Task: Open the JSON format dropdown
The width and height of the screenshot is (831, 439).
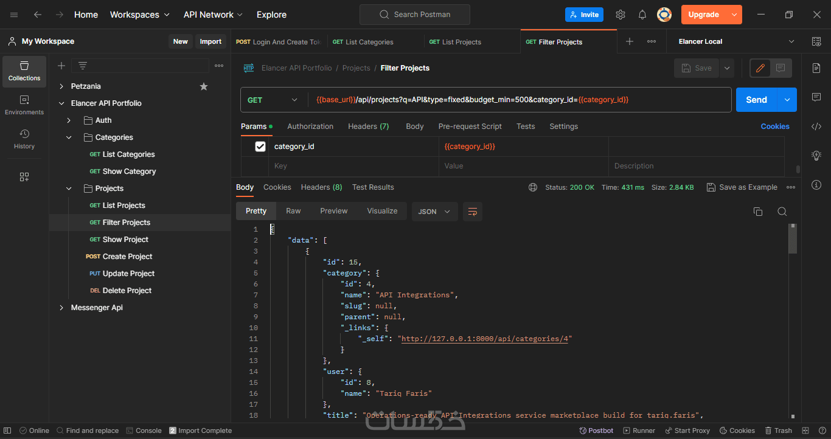Action: click(434, 212)
